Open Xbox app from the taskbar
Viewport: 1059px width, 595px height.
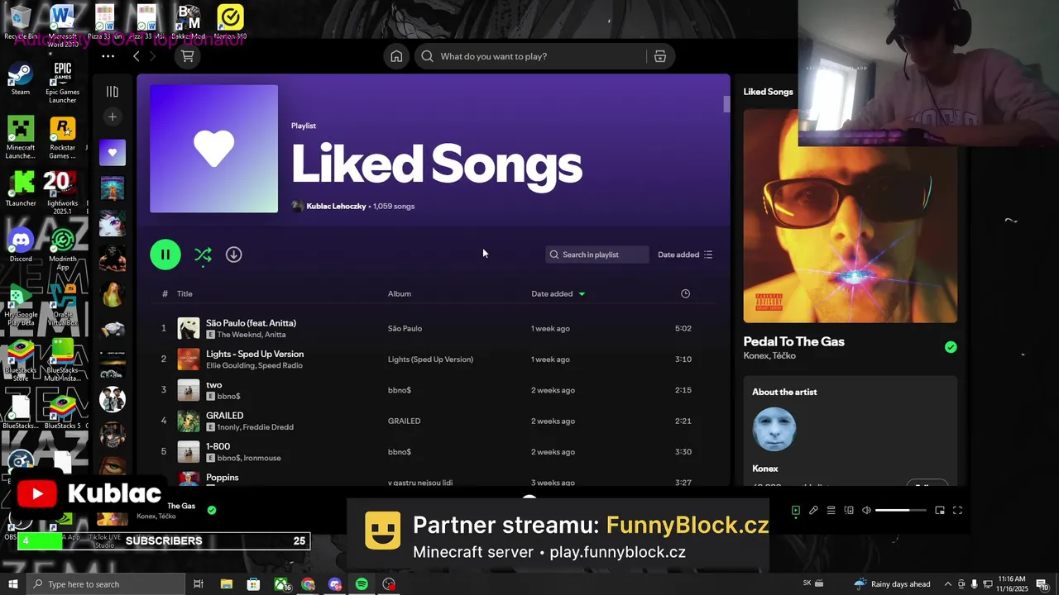(282, 584)
